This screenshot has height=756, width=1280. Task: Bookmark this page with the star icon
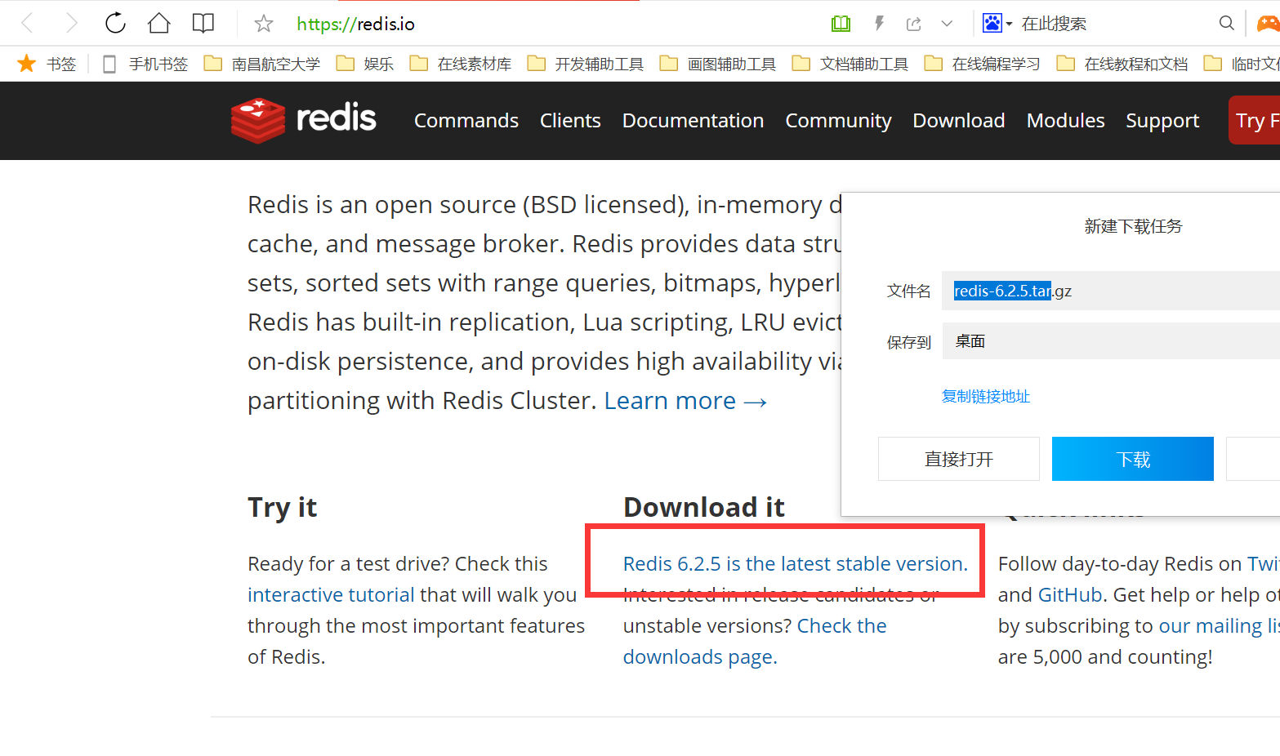click(263, 24)
